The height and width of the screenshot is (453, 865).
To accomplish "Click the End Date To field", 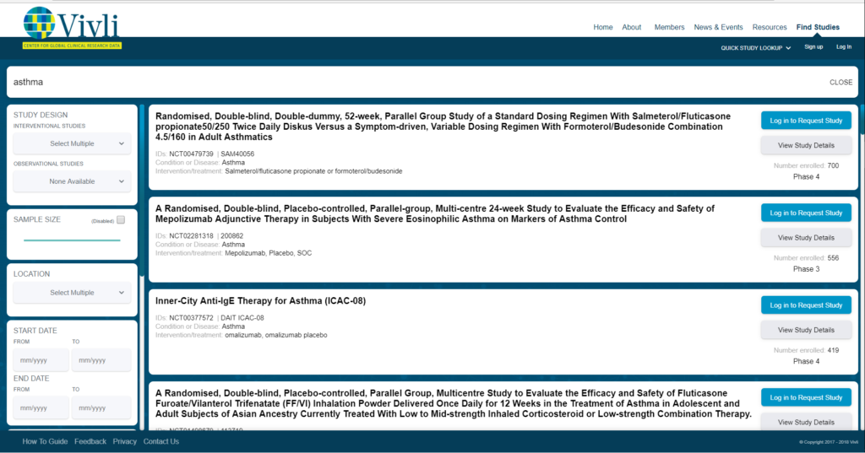I will tap(101, 407).
